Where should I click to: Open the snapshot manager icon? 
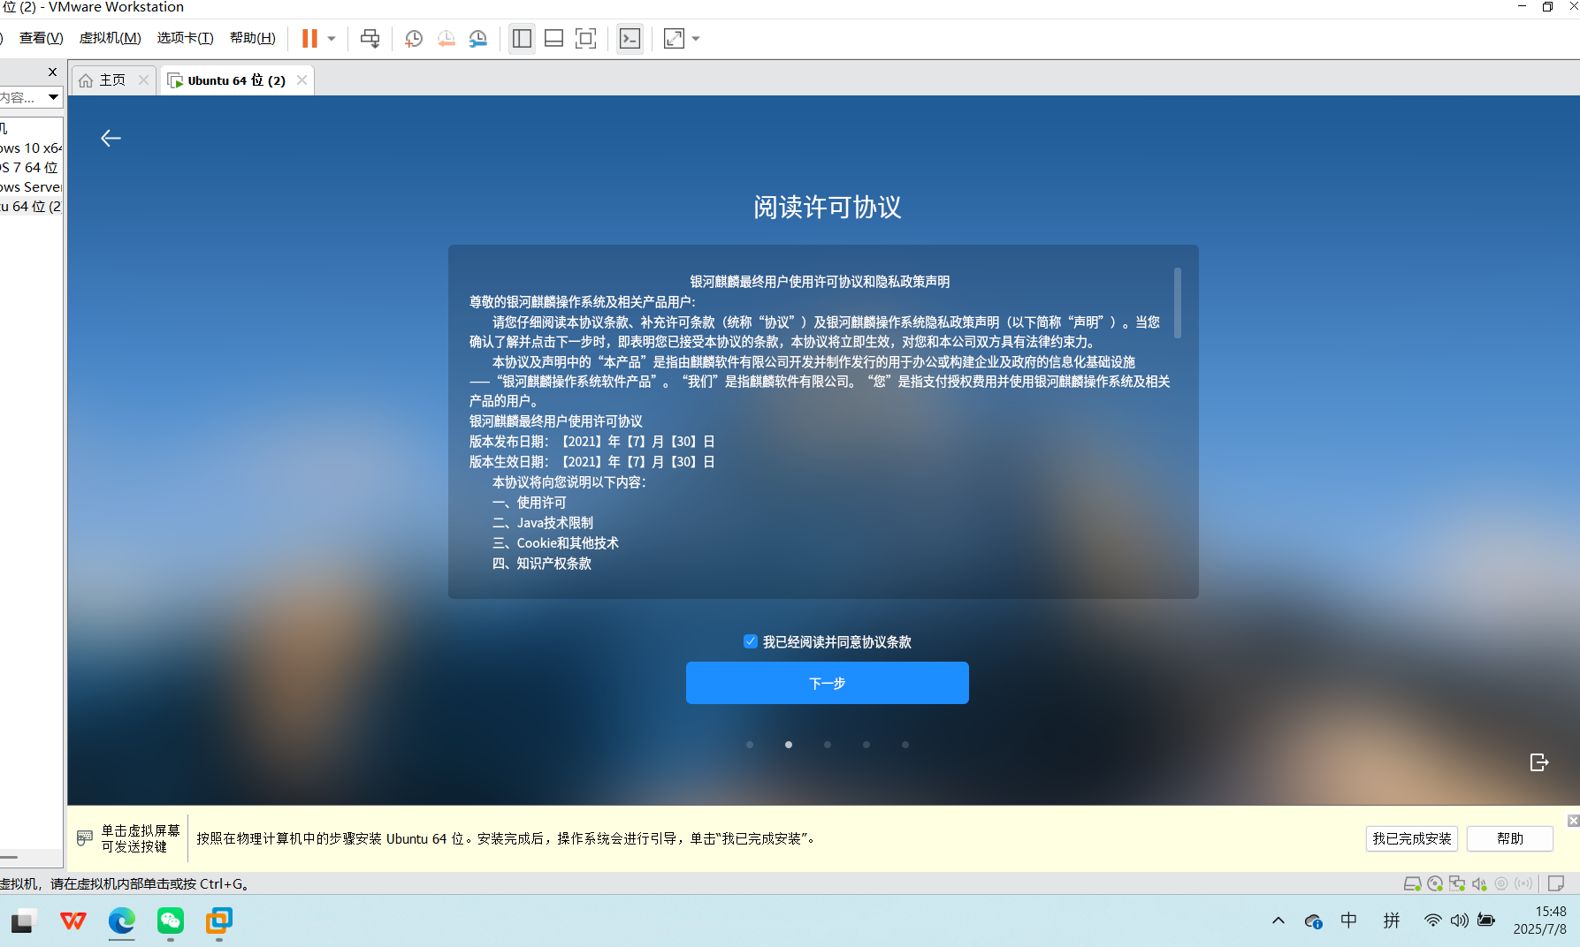(x=478, y=39)
